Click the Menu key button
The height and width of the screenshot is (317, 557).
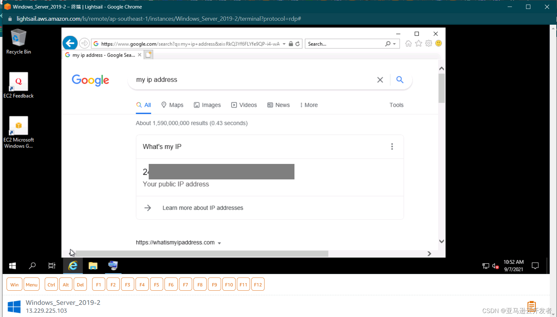pos(32,284)
